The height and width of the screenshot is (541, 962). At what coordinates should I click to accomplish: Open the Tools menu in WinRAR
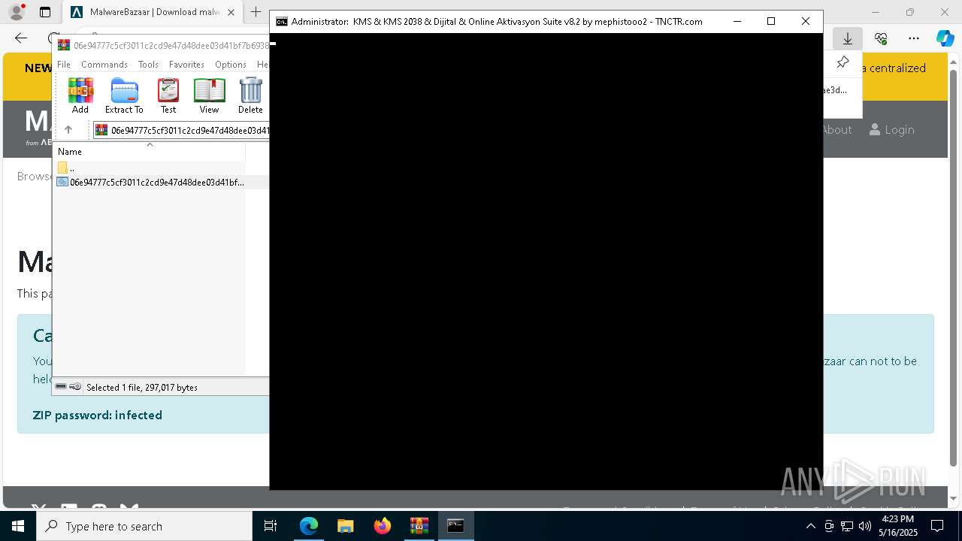point(148,65)
